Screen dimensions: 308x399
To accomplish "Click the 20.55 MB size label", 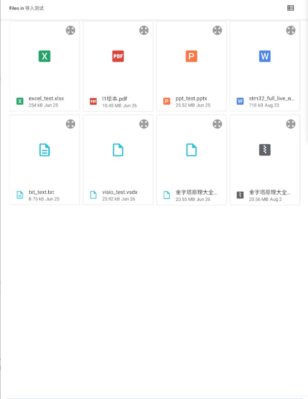I will tap(185, 199).
